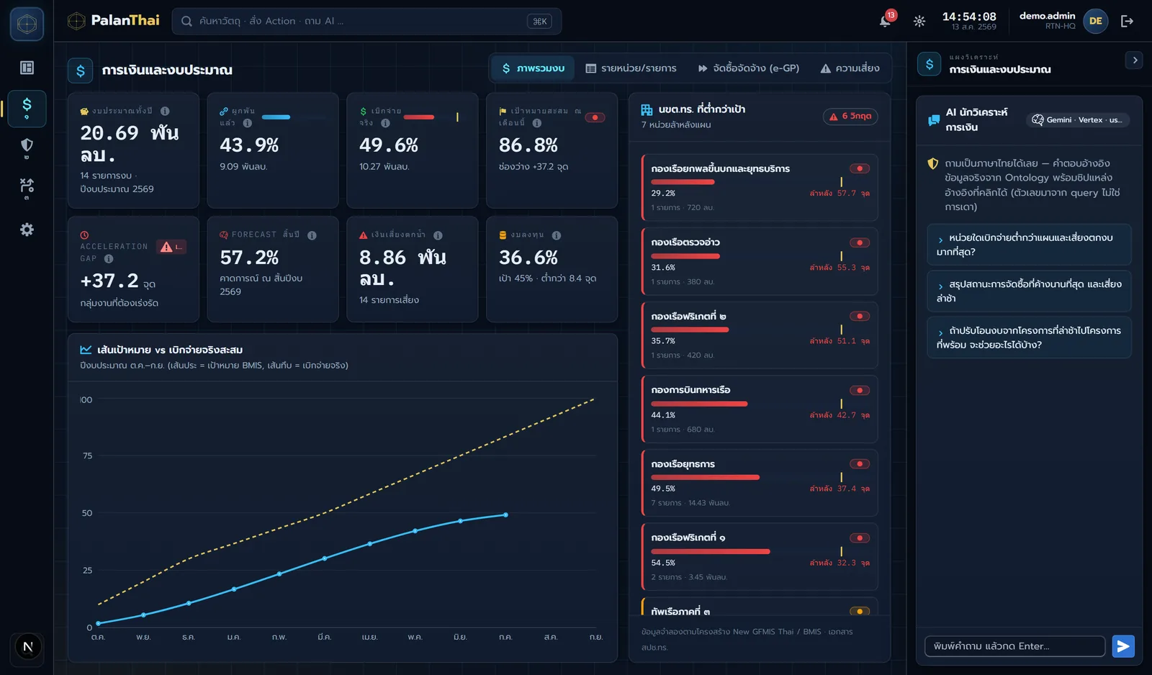Click info icon on เงินเสี่ยงตกน้ำ card
This screenshot has height=675, width=1152.
pos(438,235)
